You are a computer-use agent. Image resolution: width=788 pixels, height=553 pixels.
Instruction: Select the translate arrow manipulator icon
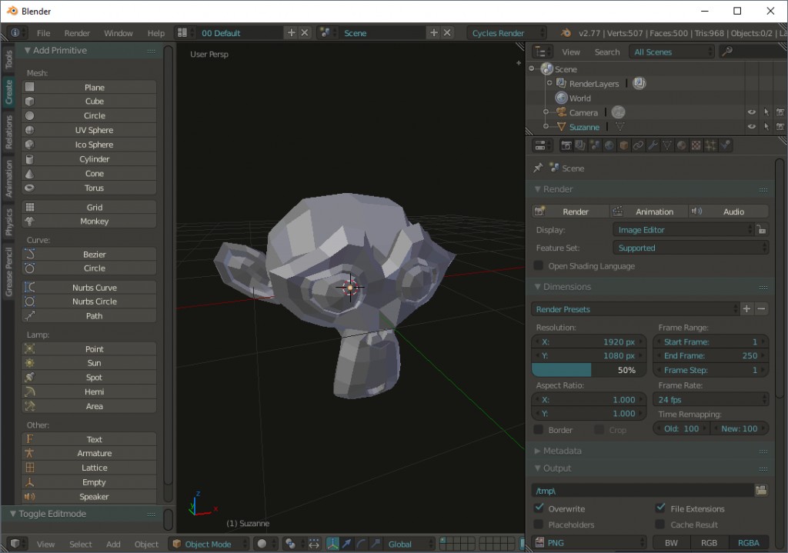tap(347, 544)
